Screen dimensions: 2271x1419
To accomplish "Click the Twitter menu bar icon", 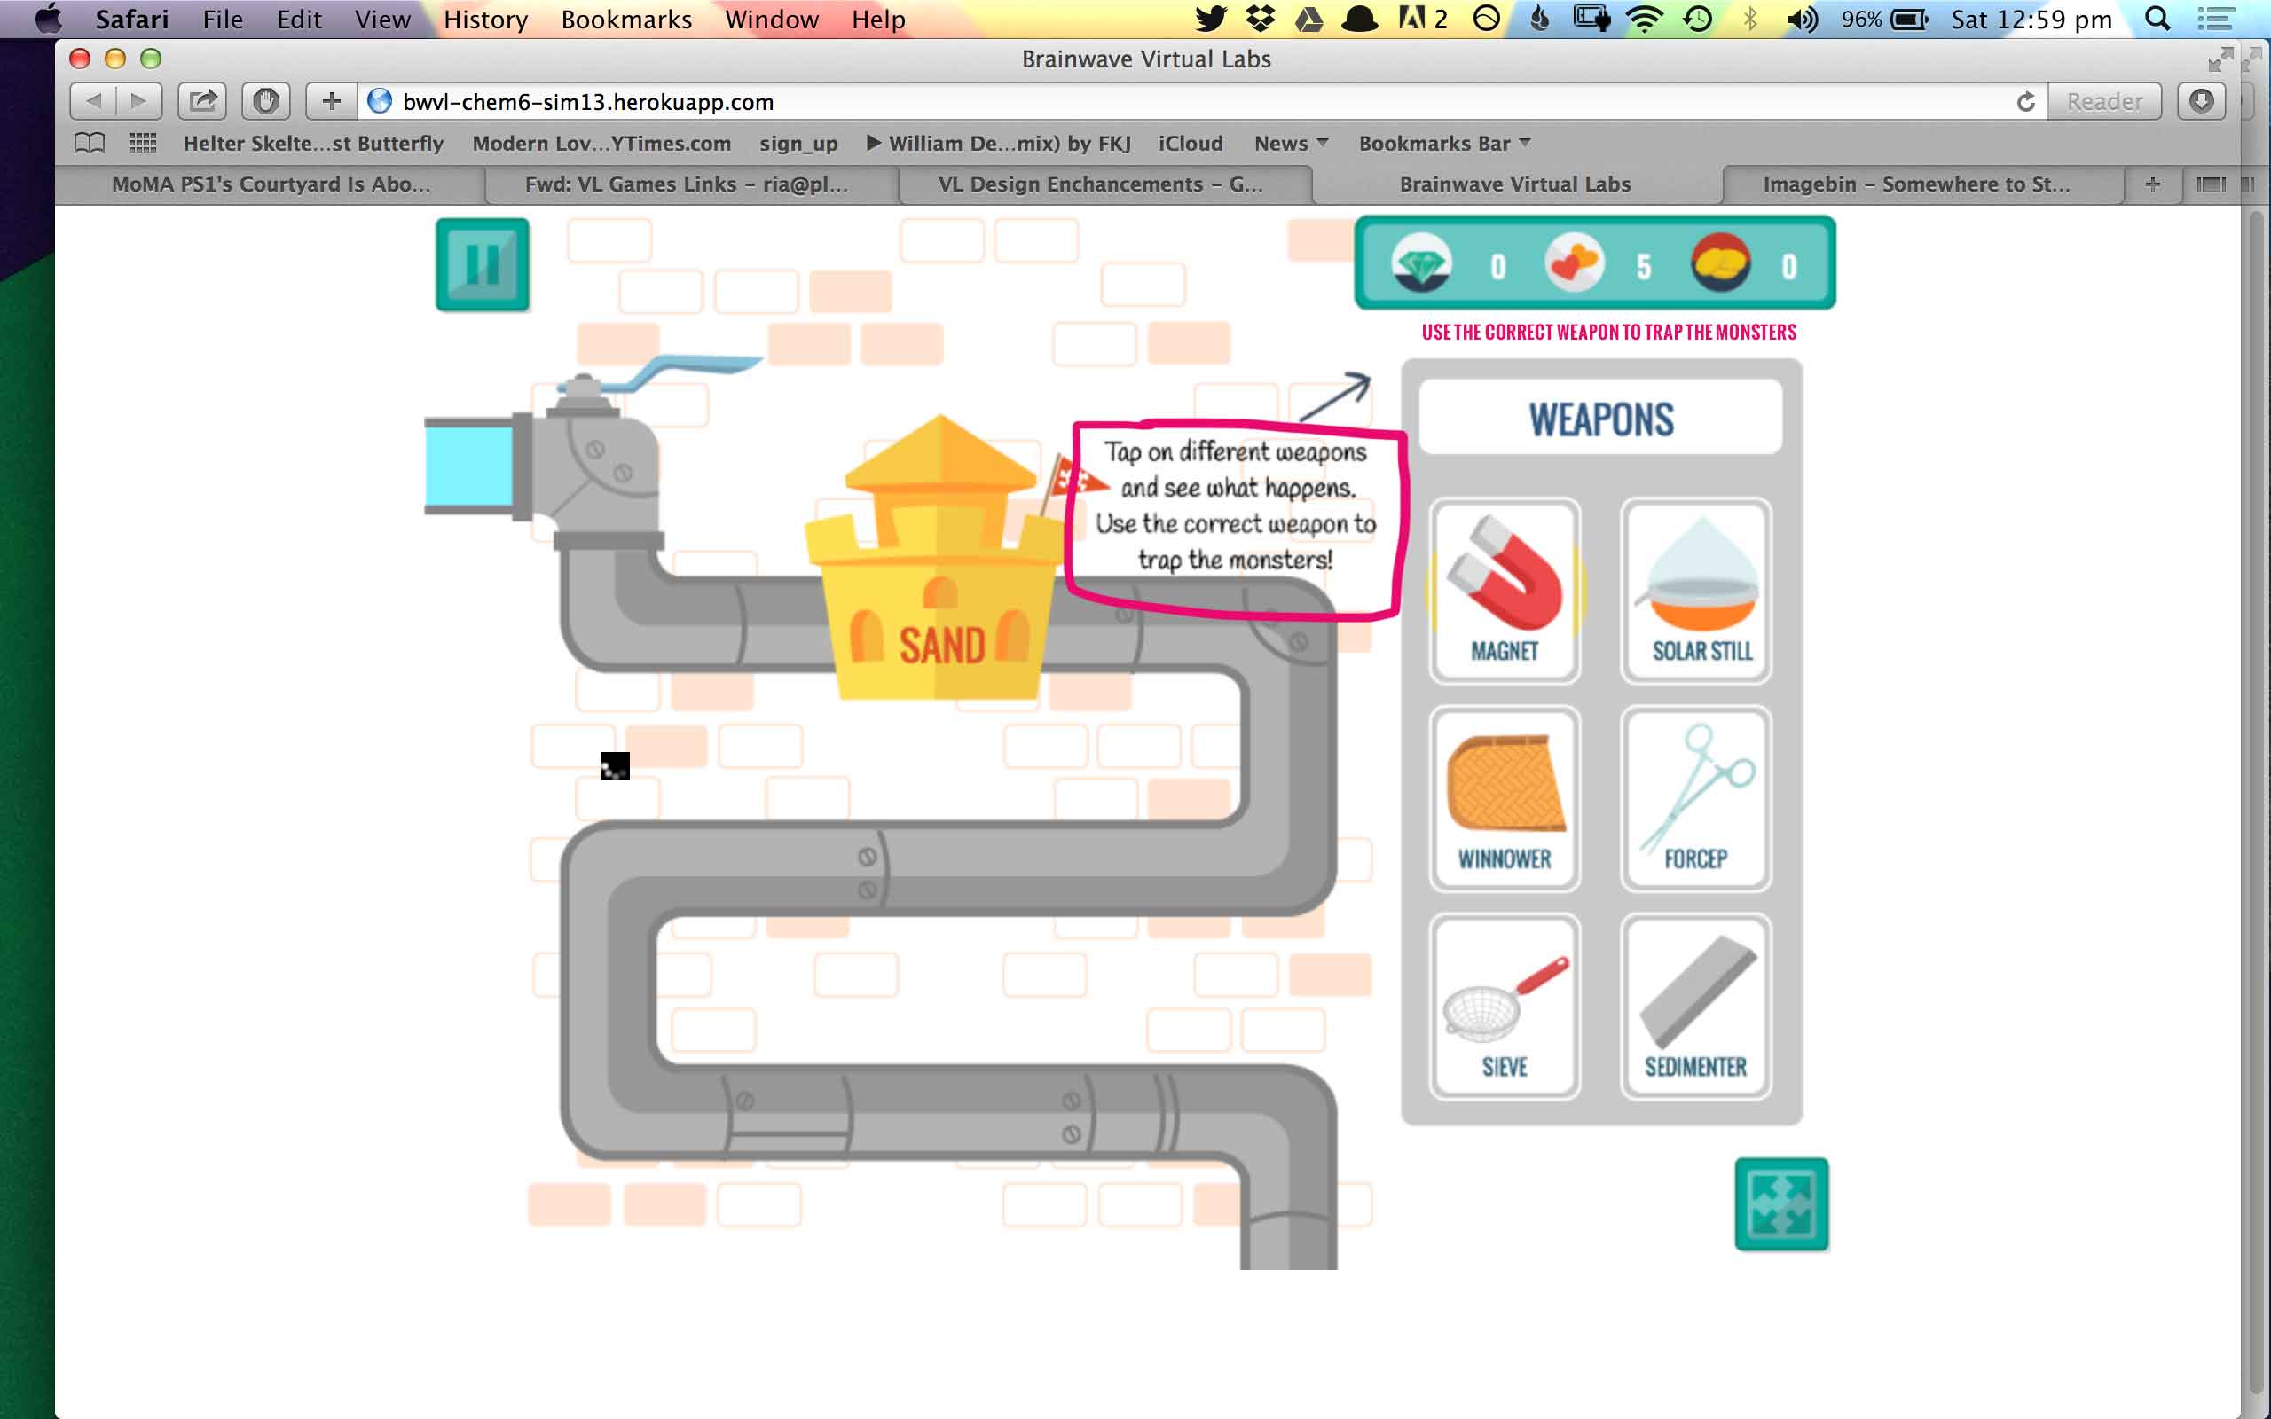I will 1211,19.
